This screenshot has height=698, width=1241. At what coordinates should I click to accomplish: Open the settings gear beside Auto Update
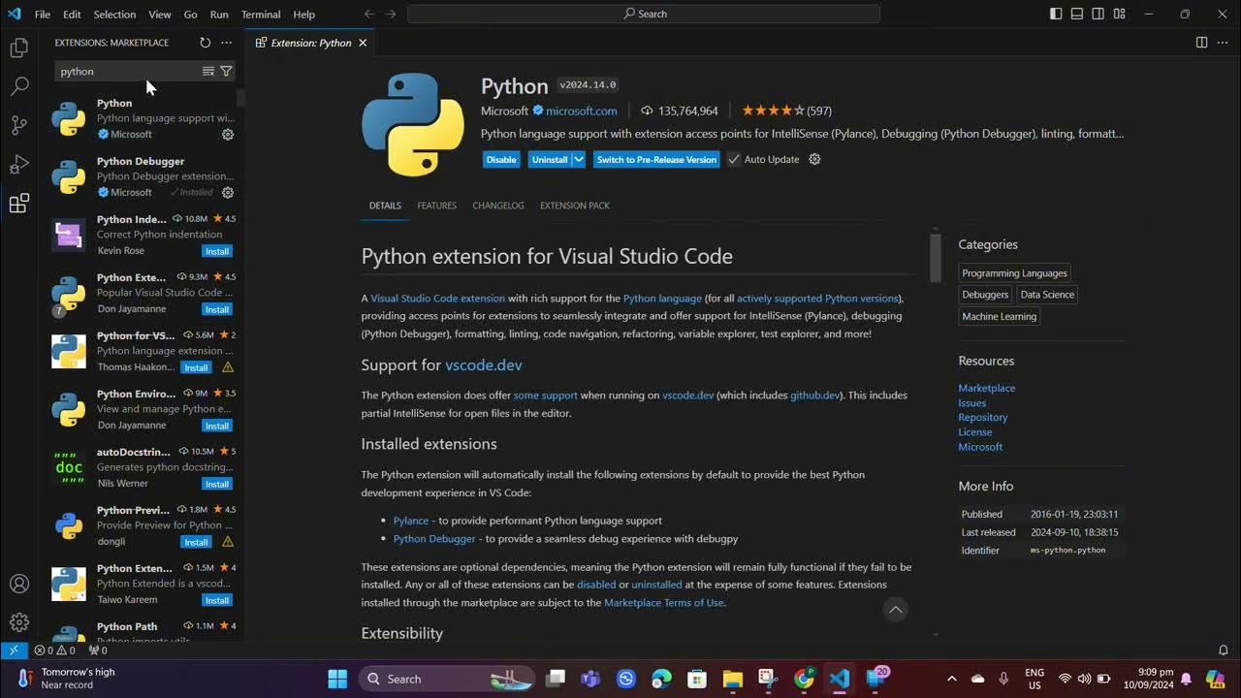[814, 159]
